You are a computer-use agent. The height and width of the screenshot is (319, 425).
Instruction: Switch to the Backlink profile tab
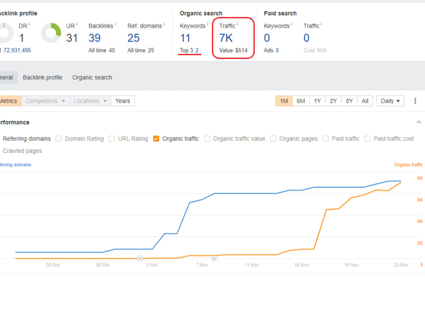point(42,77)
